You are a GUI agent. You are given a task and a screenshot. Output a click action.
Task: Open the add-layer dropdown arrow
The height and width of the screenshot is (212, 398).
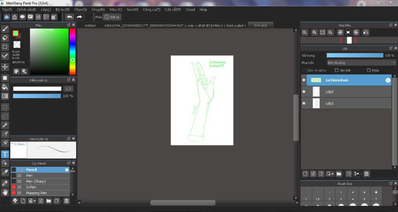[x=332, y=174]
